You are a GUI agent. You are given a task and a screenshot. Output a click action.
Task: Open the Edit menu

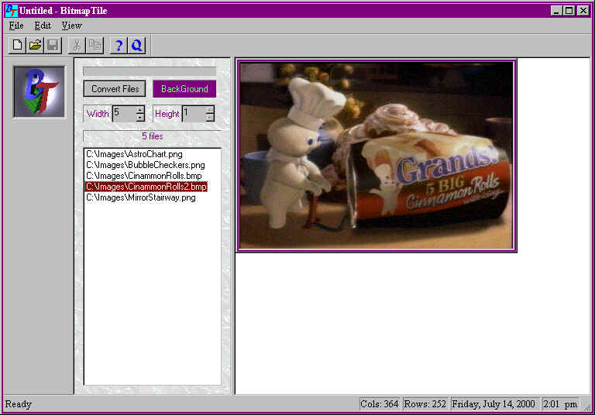pyautogui.click(x=43, y=26)
